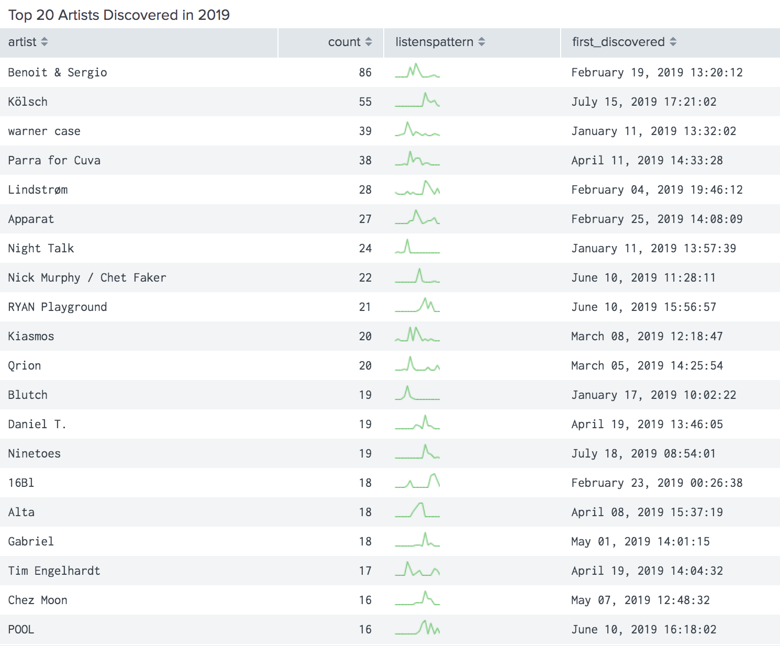780x646 pixels.
Task: Click the POOL sparkline graph
Action: [x=417, y=628]
